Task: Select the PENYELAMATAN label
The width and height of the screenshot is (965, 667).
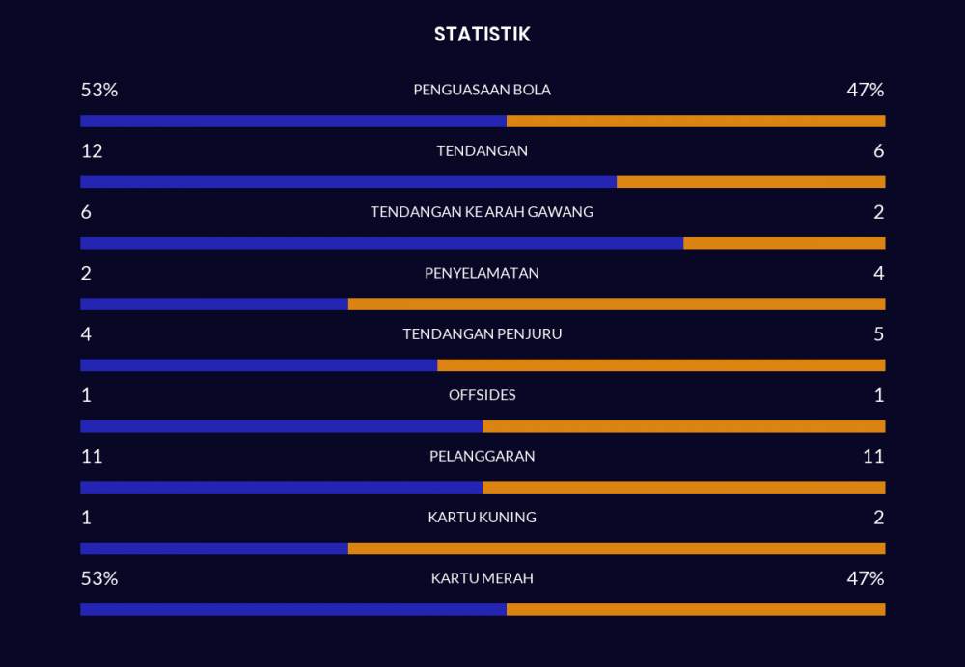Action: pyautogui.click(x=482, y=273)
